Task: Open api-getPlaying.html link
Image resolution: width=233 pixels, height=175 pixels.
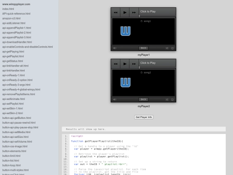Action: pos(13,52)
